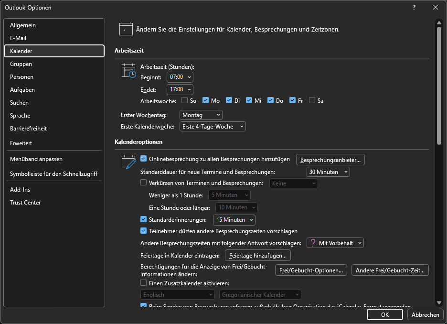The height and width of the screenshot is (324, 447).
Task: Select Menüband anpassen in the sidebar
Action: coord(36,159)
